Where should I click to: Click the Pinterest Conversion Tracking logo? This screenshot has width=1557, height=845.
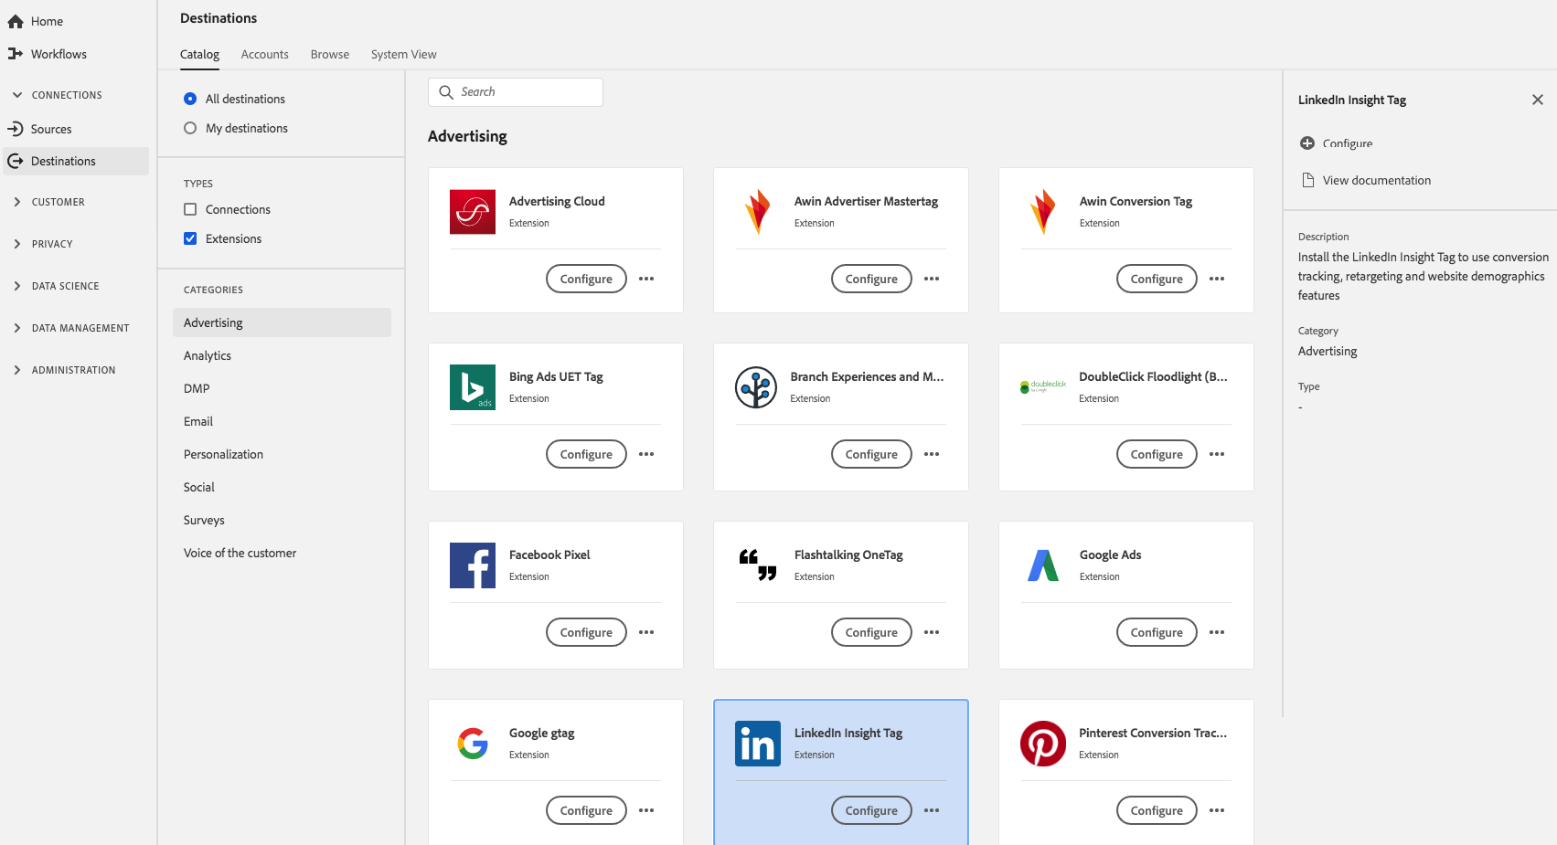pos(1043,744)
